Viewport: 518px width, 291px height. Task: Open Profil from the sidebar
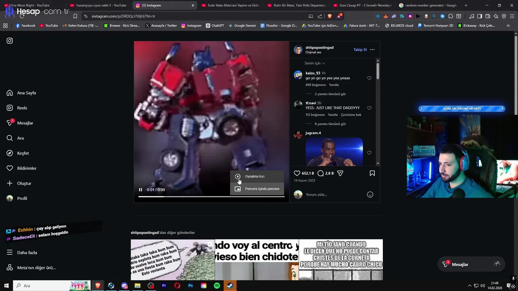[x=17, y=198]
